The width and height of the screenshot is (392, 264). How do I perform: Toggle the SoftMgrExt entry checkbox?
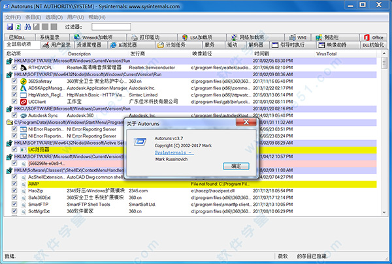tap(14, 211)
